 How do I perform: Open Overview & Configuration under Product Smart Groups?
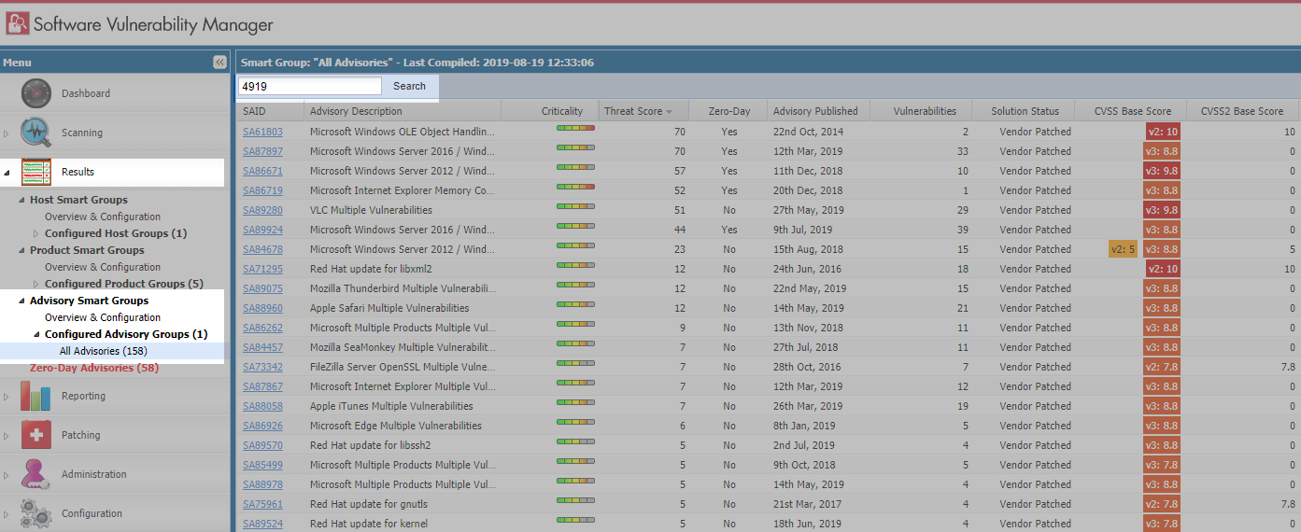click(x=103, y=267)
